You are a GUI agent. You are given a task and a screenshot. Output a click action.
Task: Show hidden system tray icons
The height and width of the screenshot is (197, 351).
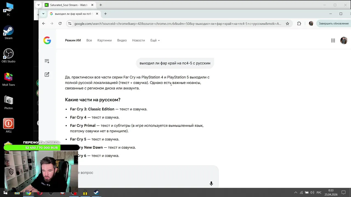coord(296,193)
